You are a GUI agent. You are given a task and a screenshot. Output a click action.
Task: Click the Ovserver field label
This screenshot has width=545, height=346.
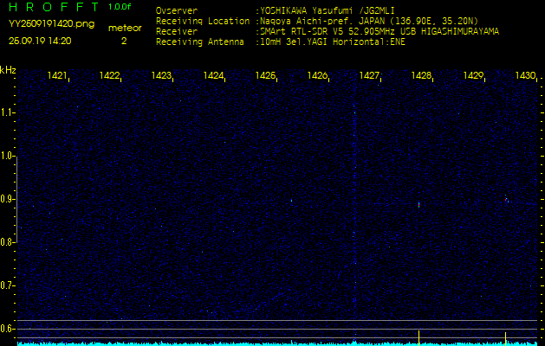[x=177, y=10]
